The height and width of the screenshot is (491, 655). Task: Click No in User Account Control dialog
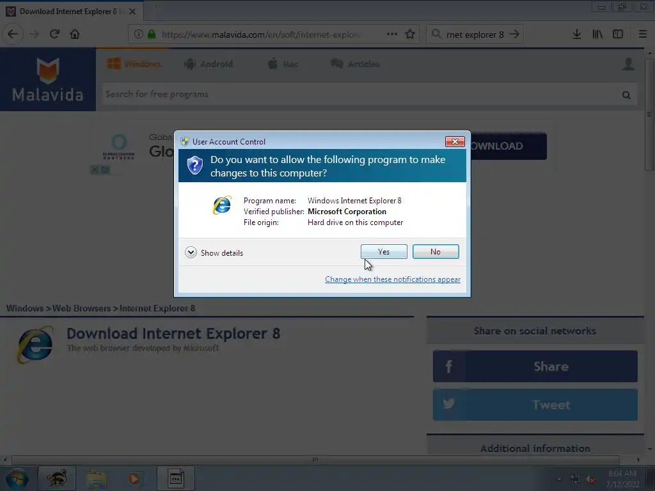point(435,251)
